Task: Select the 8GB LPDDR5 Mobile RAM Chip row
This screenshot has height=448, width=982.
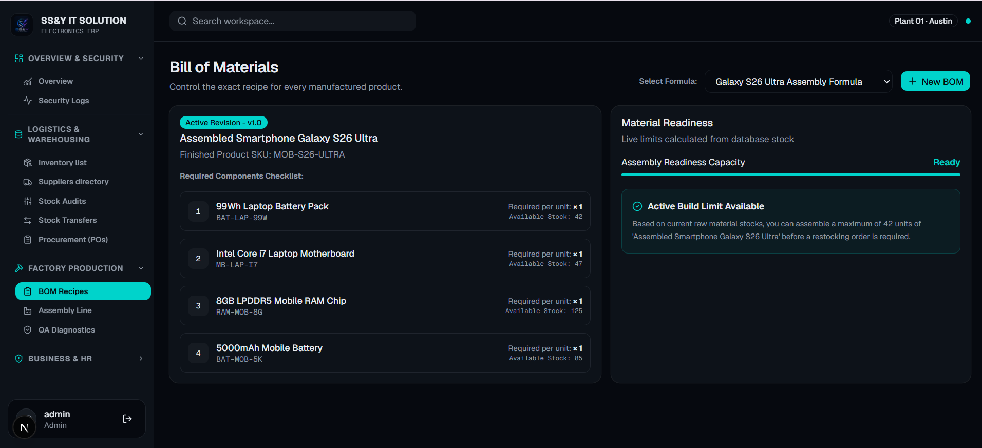Action: (x=385, y=306)
